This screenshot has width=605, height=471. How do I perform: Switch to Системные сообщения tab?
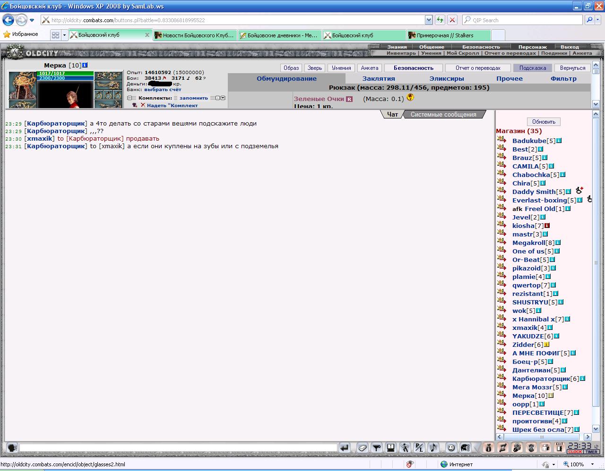pyautogui.click(x=443, y=114)
